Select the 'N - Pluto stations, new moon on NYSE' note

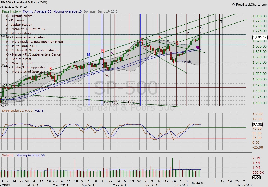(x=35, y=42)
